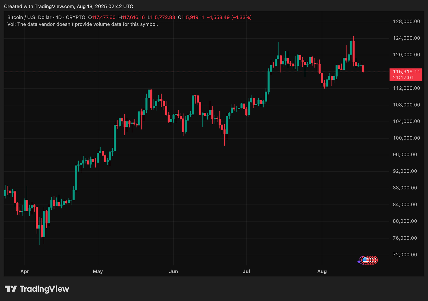Click the Jun label on time axis
The width and height of the screenshot is (428, 301).
click(x=173, y=272)
